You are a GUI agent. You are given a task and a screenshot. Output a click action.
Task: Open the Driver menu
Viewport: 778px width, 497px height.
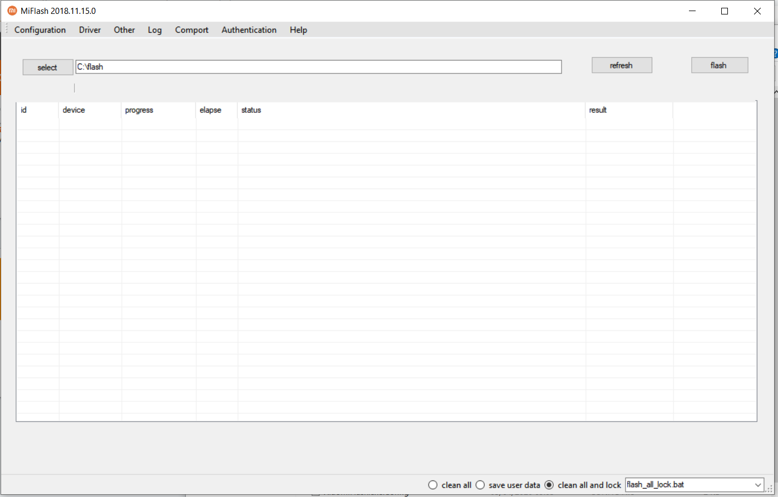90,30
